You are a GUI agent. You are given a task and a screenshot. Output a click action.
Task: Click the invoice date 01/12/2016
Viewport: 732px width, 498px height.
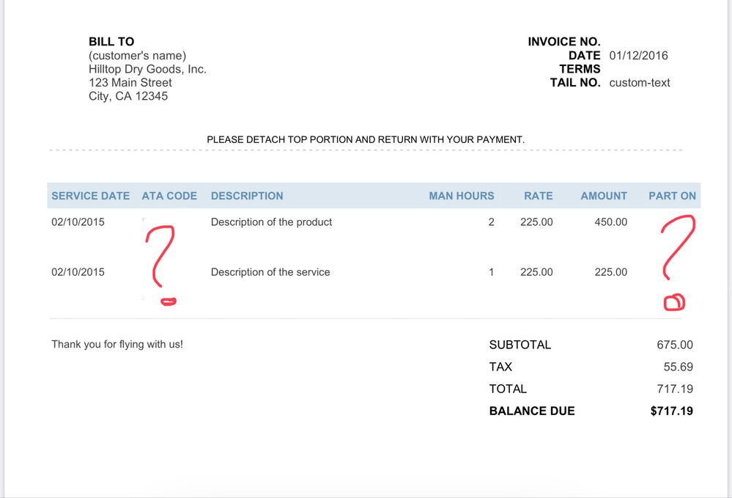point(638,55)
